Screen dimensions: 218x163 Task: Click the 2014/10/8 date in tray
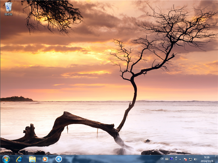(207, 161)
